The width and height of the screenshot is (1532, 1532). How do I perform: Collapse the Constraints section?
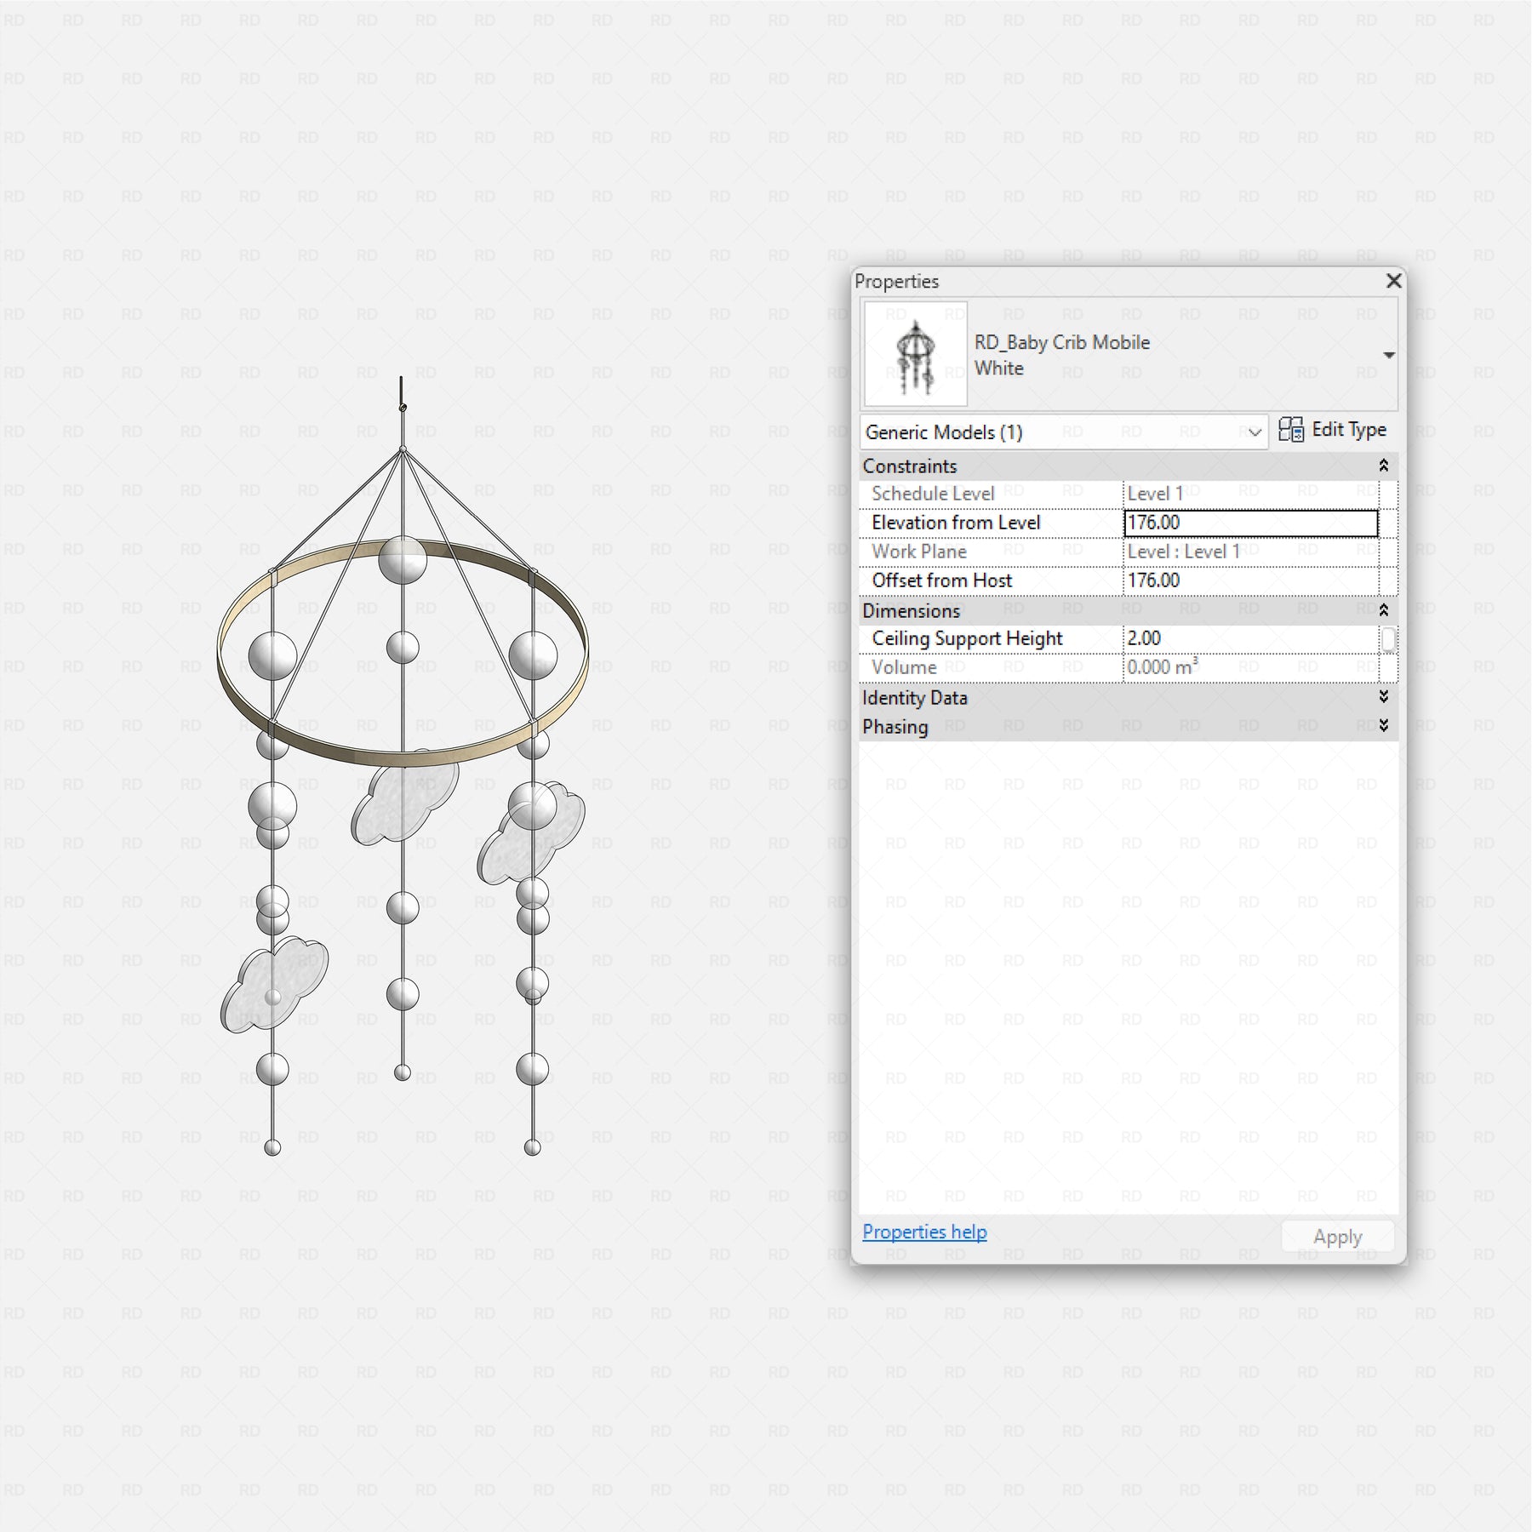1383,466
